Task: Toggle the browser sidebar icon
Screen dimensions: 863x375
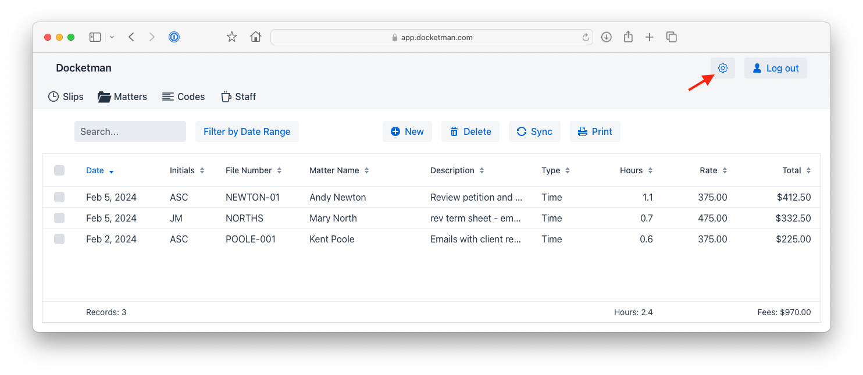Action: click(95, 37)
